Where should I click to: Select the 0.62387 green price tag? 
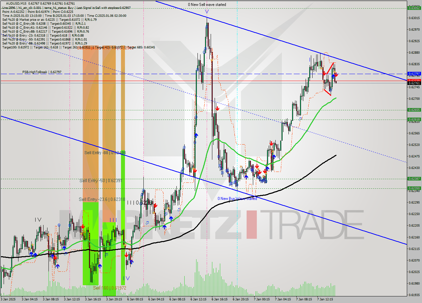414,179
